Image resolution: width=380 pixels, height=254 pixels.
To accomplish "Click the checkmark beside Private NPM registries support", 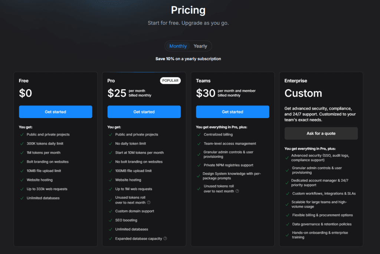I will pos(199,165).
